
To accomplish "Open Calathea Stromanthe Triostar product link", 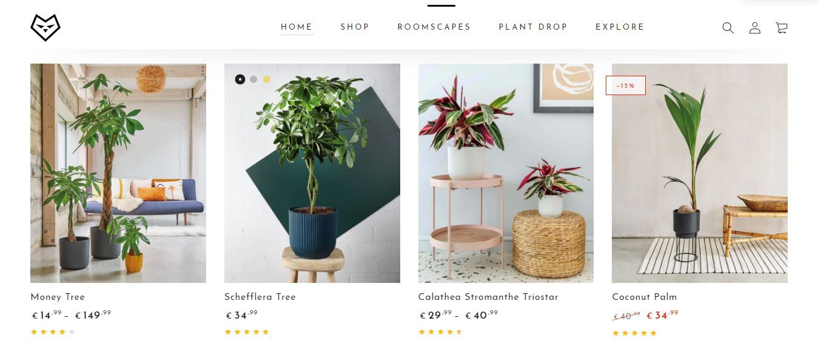I will click(x=488, y=297).
